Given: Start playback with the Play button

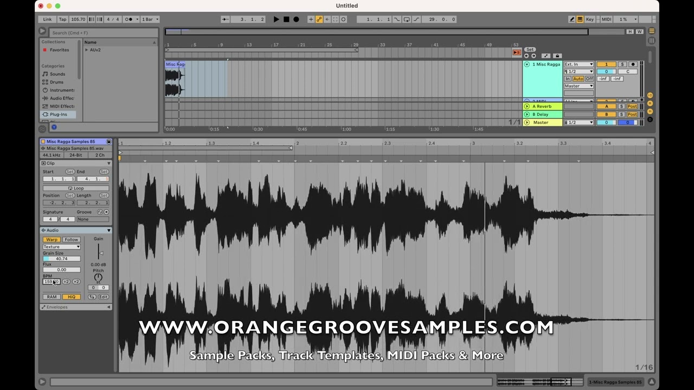Looking at the screenshot, I should [x=276, y=19].
